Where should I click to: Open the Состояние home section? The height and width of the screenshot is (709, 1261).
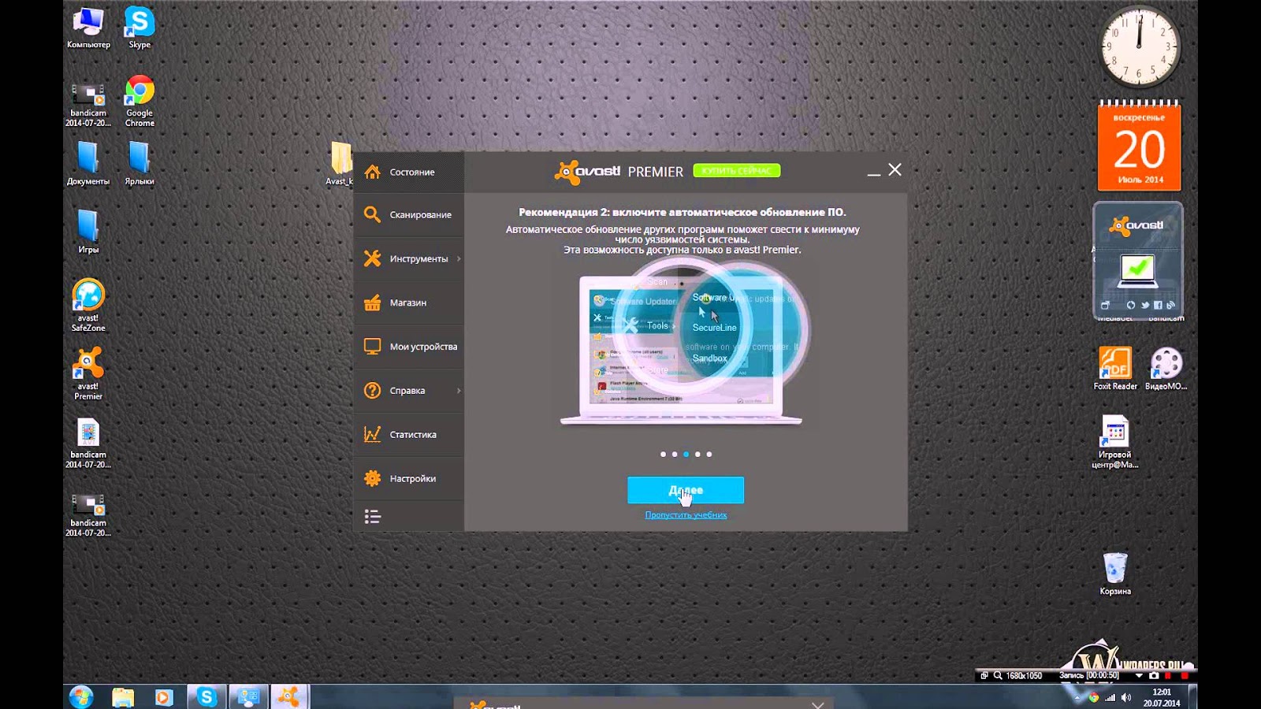click(x=408, y=172)
